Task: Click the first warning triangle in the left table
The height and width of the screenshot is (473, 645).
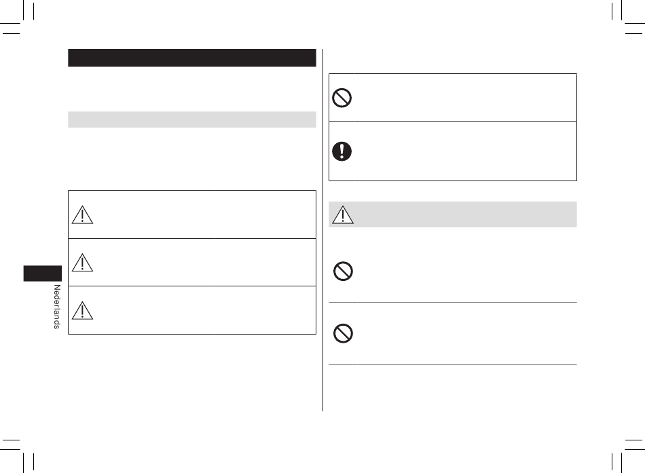Action: tap(82, 214)
